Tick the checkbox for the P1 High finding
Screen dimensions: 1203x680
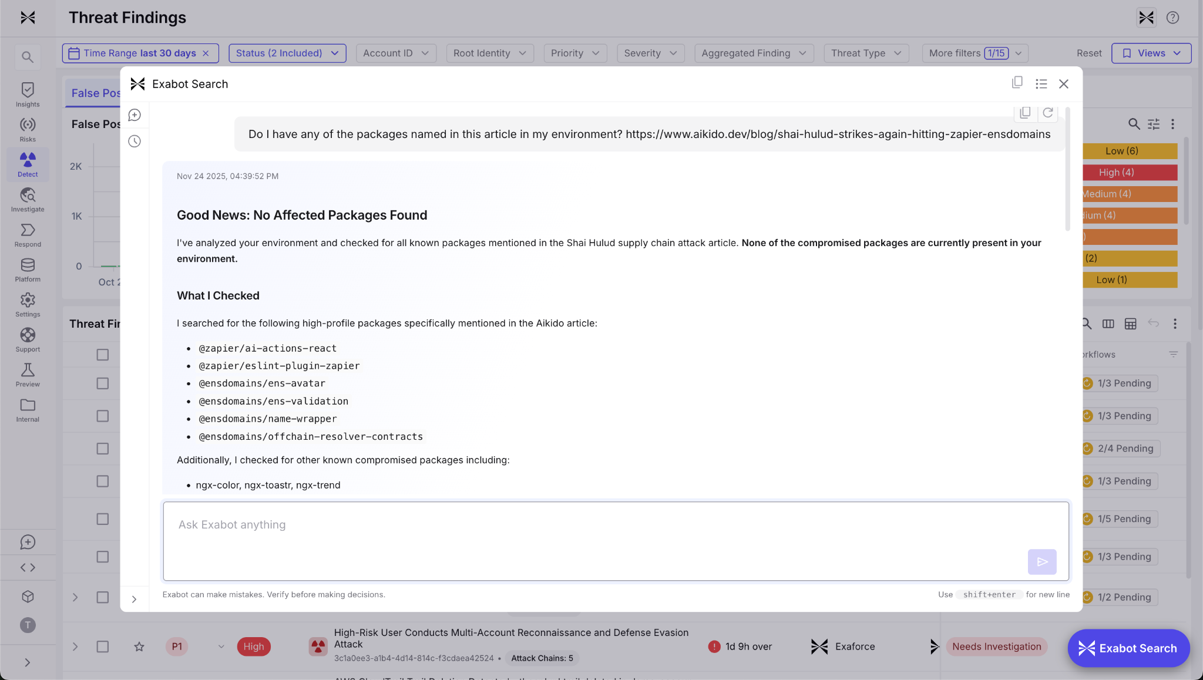click(x=103, y=647)
